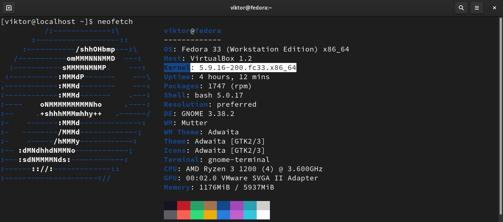
Task: Open the terminal search tool
Action: pos(461,7)
